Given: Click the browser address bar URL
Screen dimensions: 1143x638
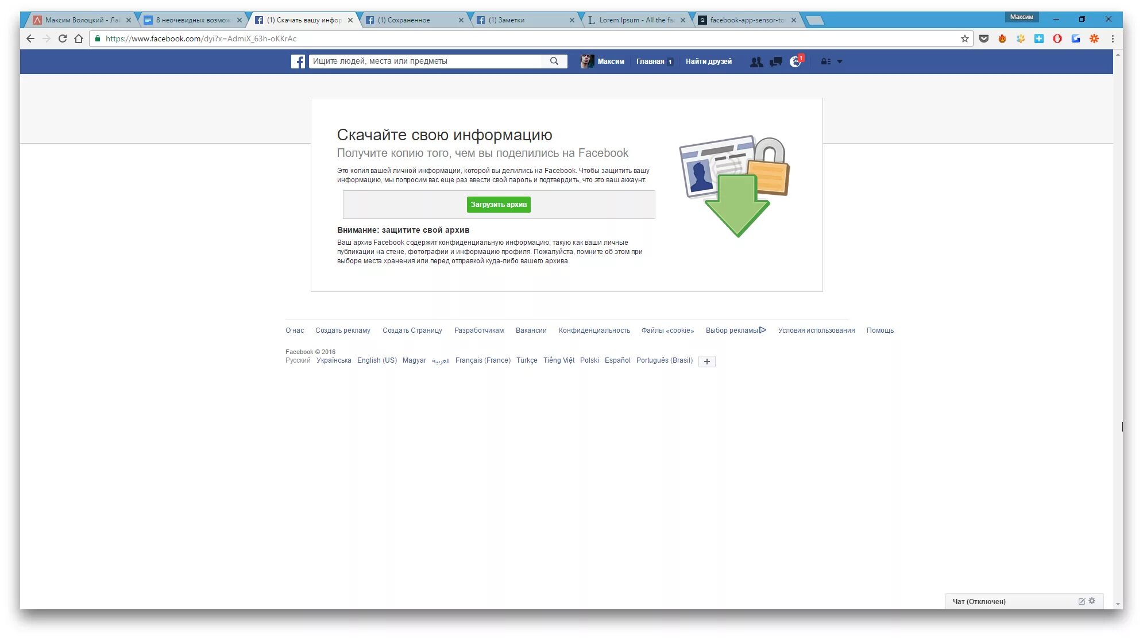Looking at the screenshot, I should pyautogui.click(x=201, y=39).
